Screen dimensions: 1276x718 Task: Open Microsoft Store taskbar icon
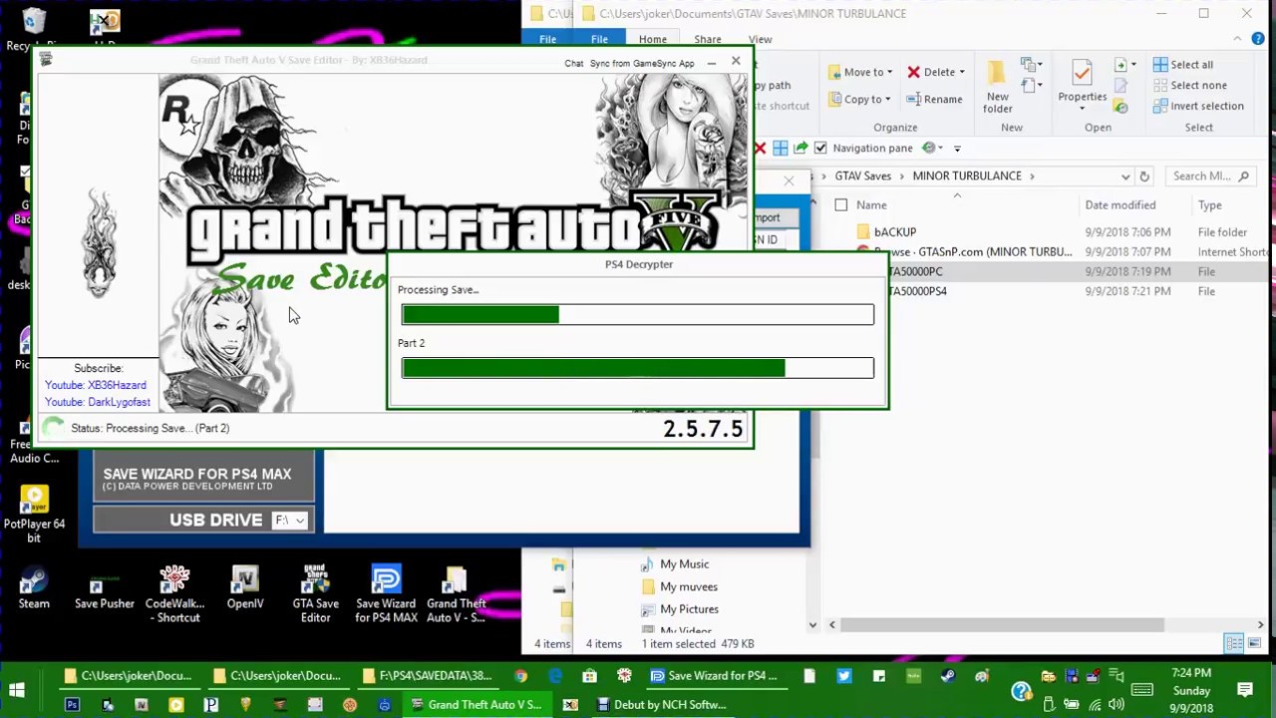point(589,676)
